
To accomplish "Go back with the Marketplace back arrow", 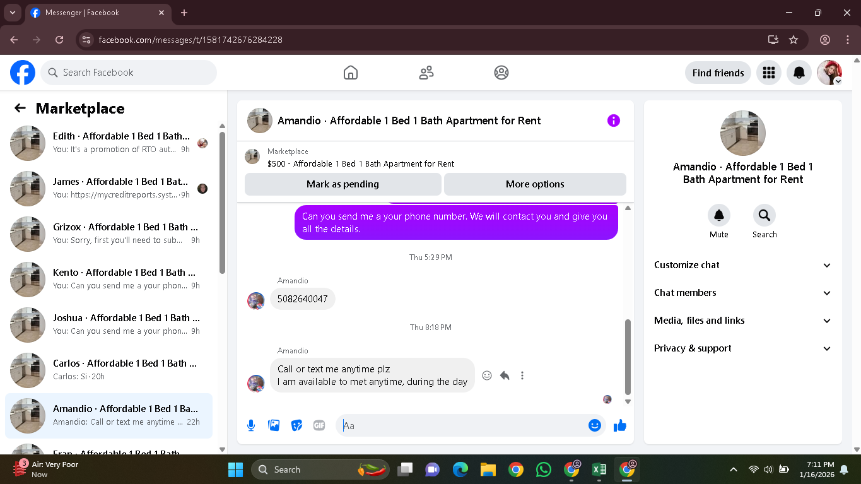I will coord(20,108).
